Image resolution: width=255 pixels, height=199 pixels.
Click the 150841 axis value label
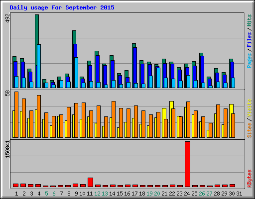coord(7,149)
